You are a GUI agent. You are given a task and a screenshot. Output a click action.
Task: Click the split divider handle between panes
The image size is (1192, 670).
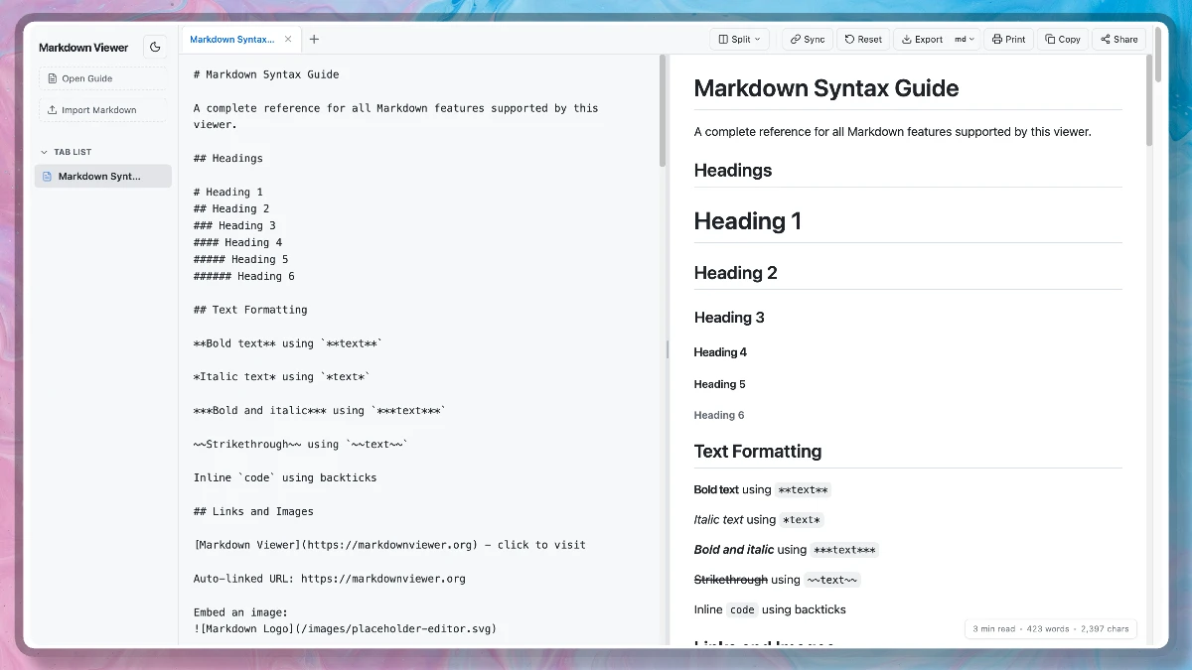tap(668, 349)
